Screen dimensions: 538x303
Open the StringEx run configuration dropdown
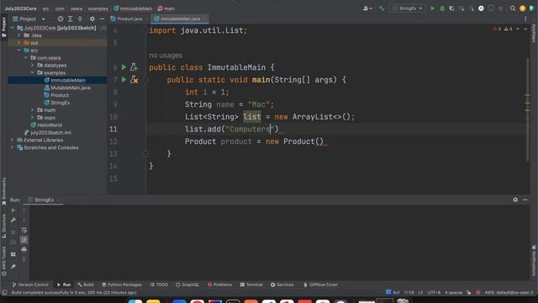407,8
